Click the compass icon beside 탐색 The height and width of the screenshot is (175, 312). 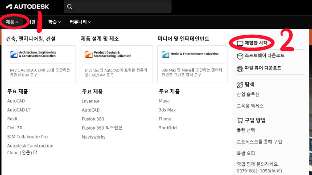pyautogui.click(x=240, y=85)
